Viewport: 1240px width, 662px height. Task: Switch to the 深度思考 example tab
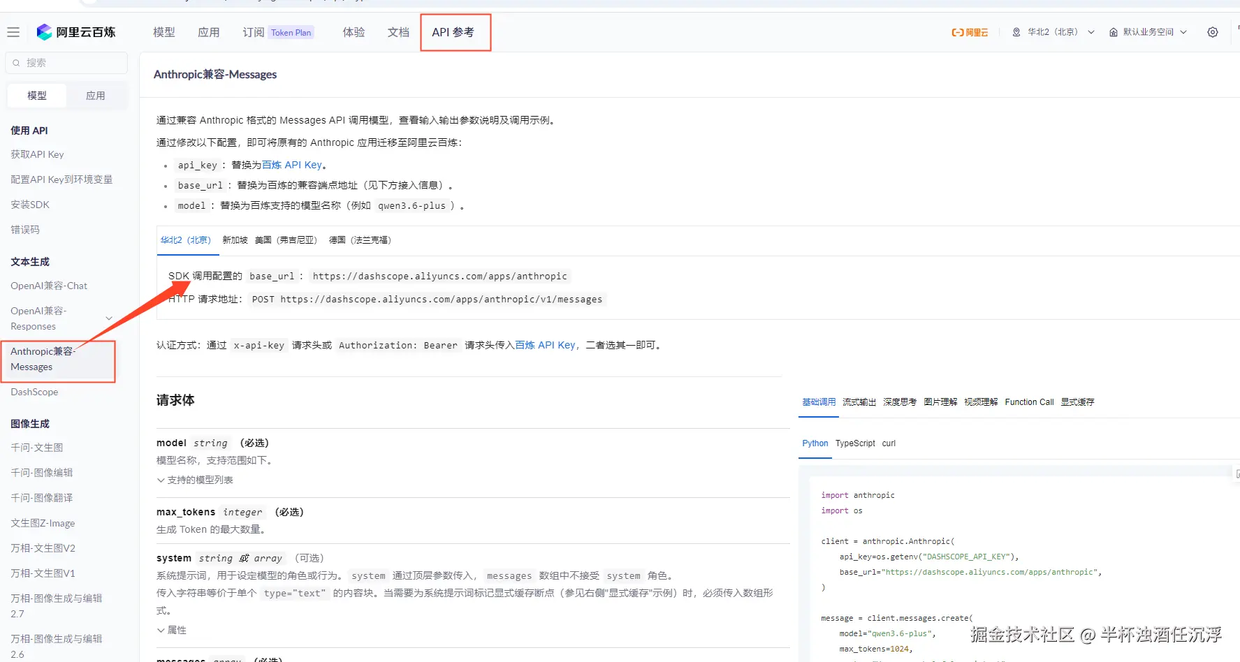tap(900, 402)
